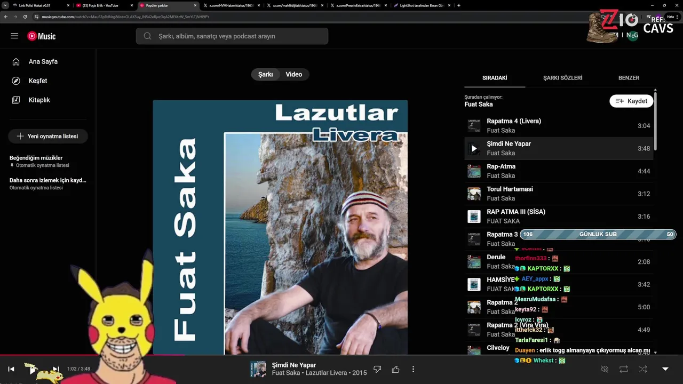Toggle play/pause in player bar
Image resolution: width=683 pixels, height=384 pixels.
(x=33, y=369)
